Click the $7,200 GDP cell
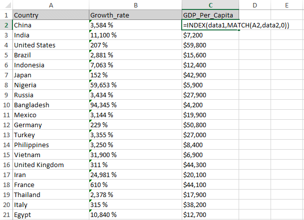This screenshot has width=304, height=220. tap(210, 35)
